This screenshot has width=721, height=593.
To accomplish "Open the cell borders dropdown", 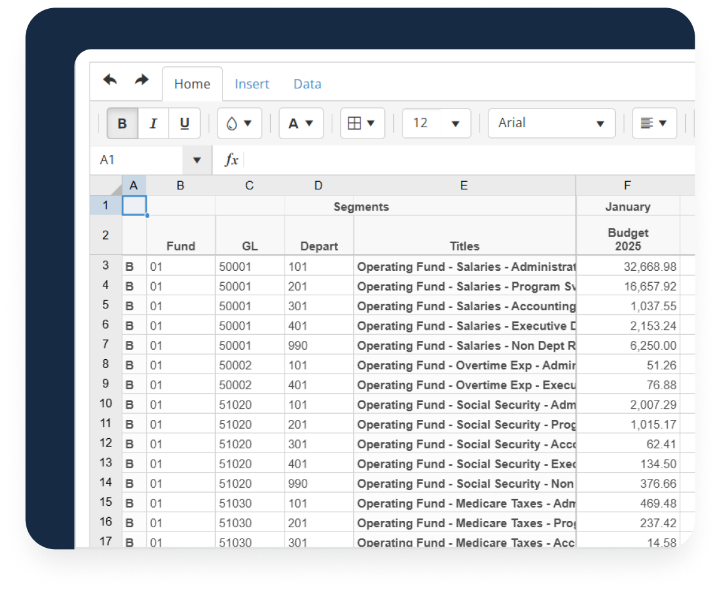I will tap(362, 123).
